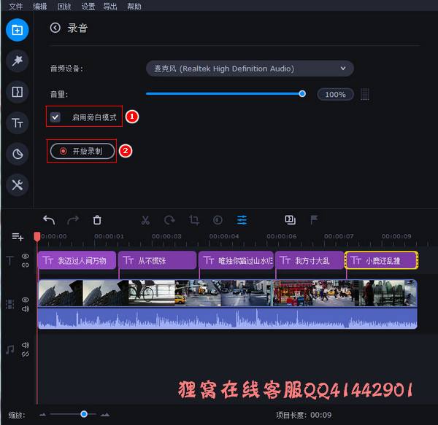Mute the audio track speaker
Image resolution: width=438 pixels, height=425 pixels.
(x=26, y=345)
